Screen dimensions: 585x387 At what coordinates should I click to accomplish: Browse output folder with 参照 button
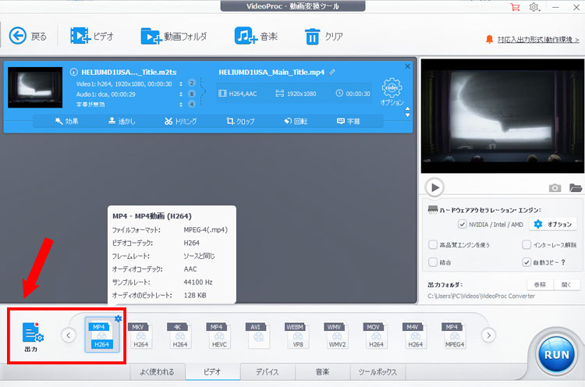click(x=540, y=285)
